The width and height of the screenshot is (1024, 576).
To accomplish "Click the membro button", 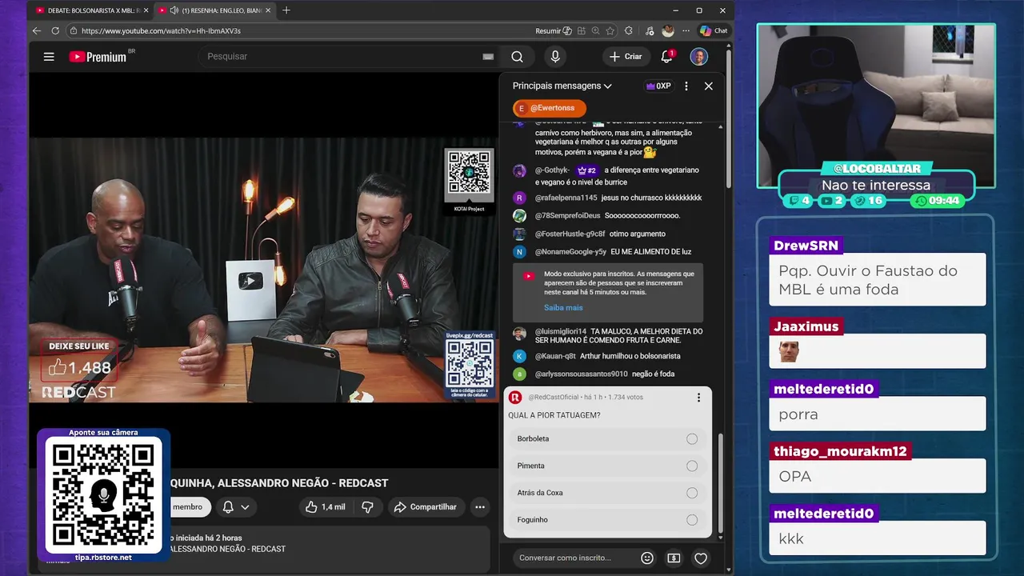I will tap(187, 507).
